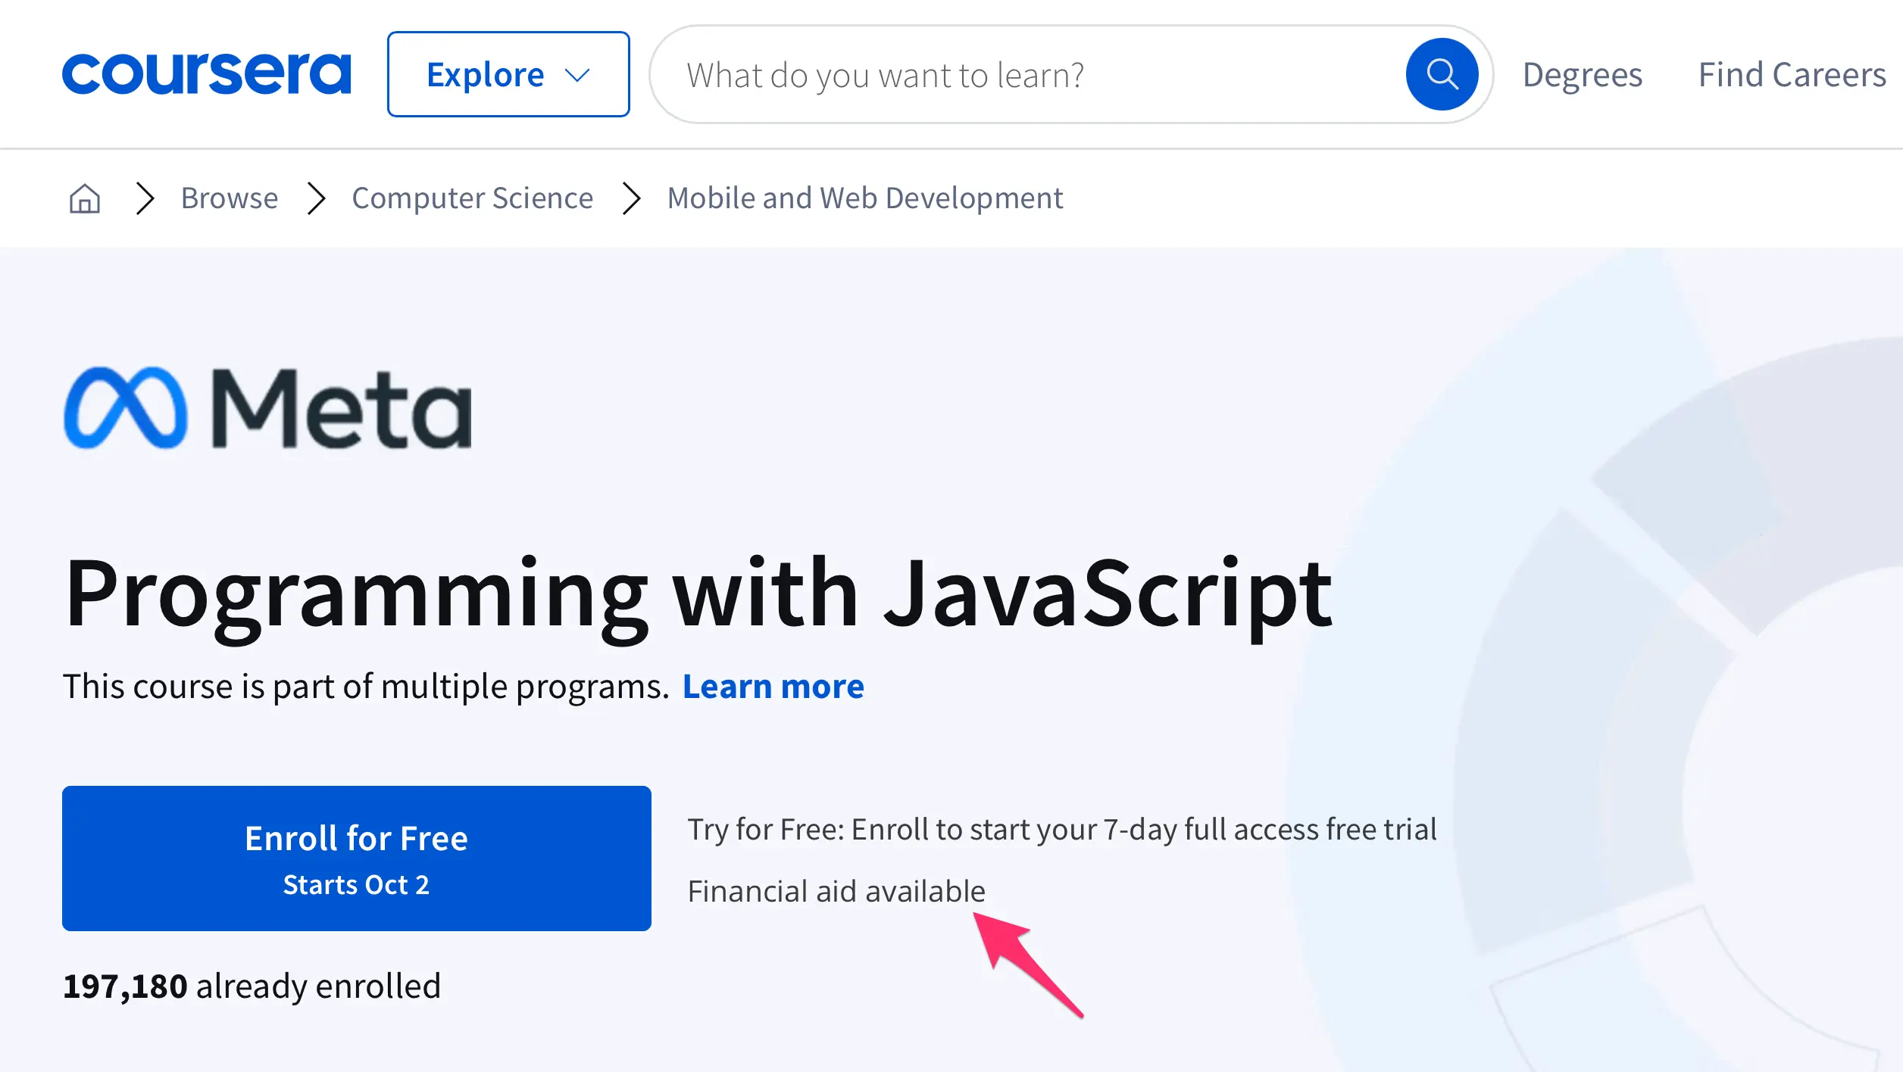The image size is (1903, 1072).
Task: Click the Financial aid available link
Action: [x=836, y=891]
